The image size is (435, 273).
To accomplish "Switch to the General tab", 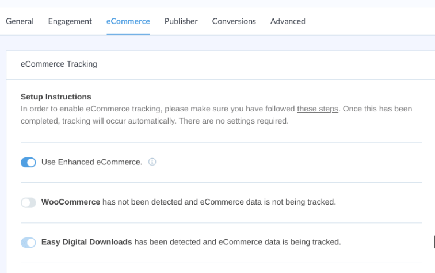I will [20, 21].
